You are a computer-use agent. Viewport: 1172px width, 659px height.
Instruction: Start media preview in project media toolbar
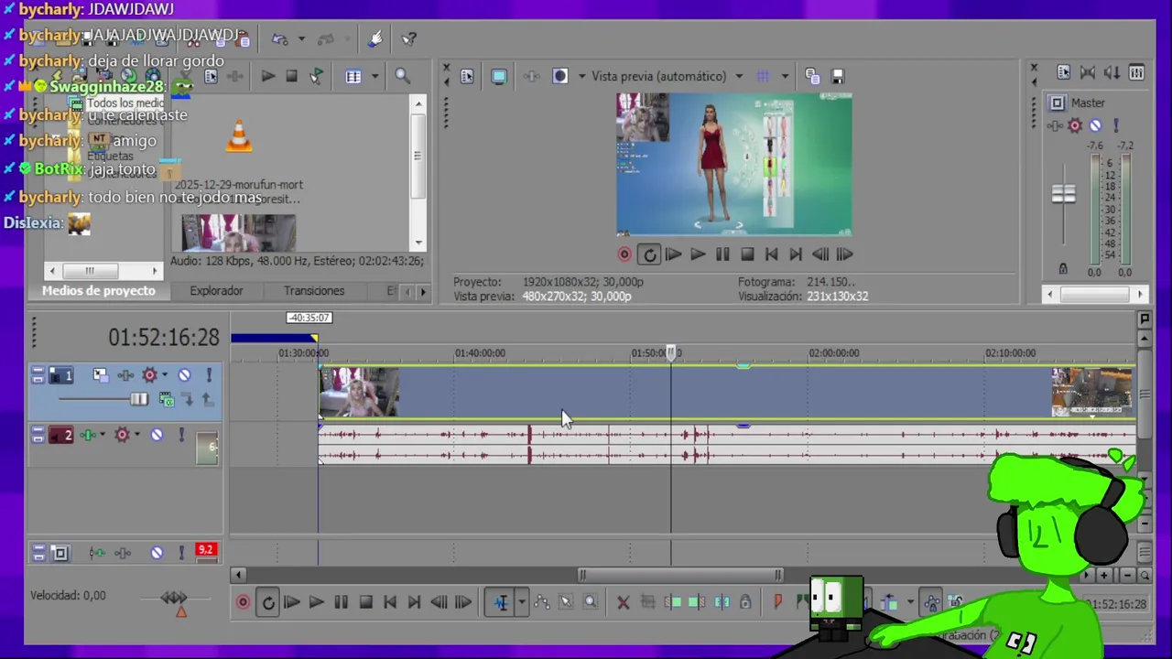(267, 77)
